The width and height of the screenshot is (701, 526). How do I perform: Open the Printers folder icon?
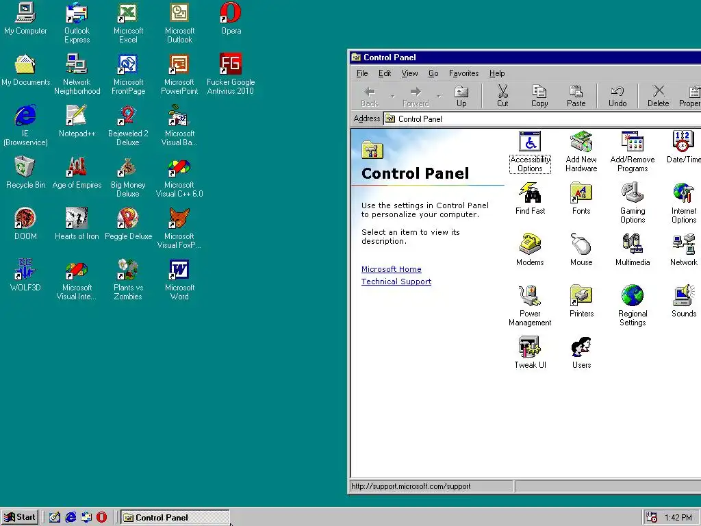(581, 301)
